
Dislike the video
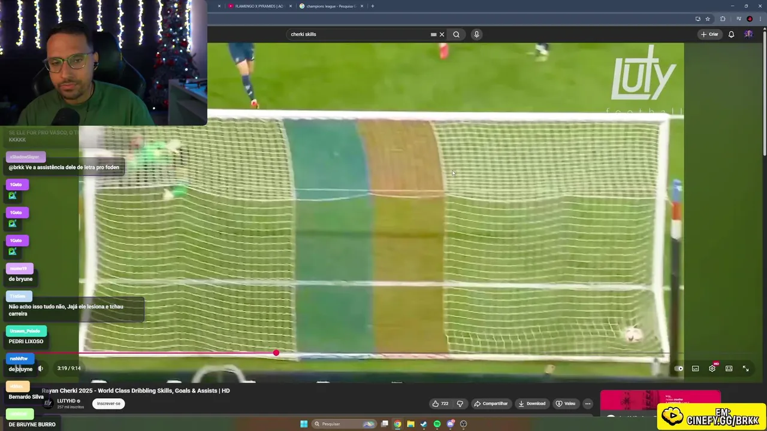tap(460, 403)
